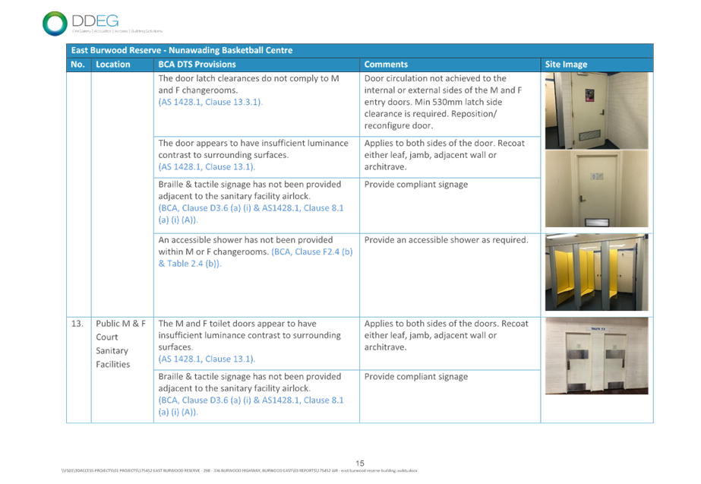Click the No. column header
Screen dimensions: 701x484
coord(77,65)
